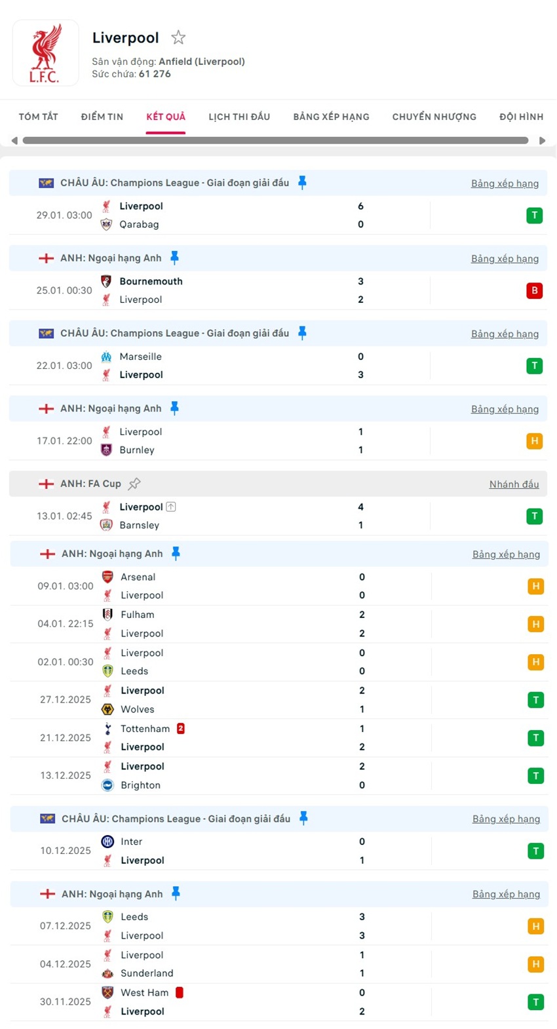557x1029 pixels.
Task: Click the green T result icon for Qarabag match
Action: [535, 215]
